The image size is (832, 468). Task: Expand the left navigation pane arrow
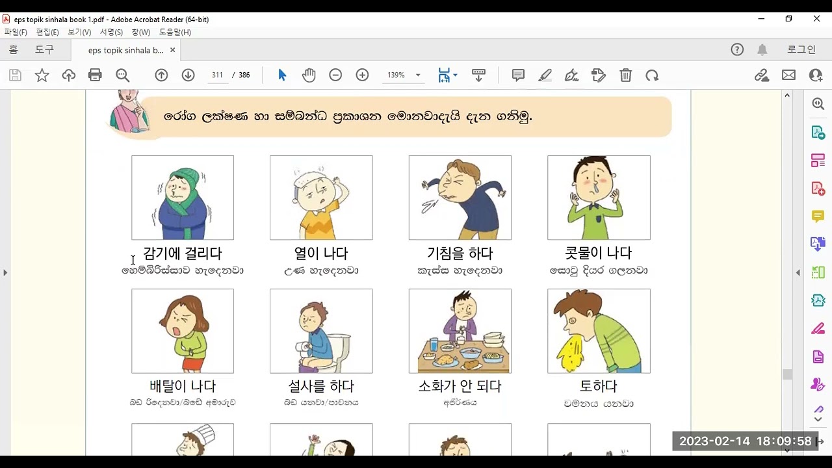tap(5, 272)
